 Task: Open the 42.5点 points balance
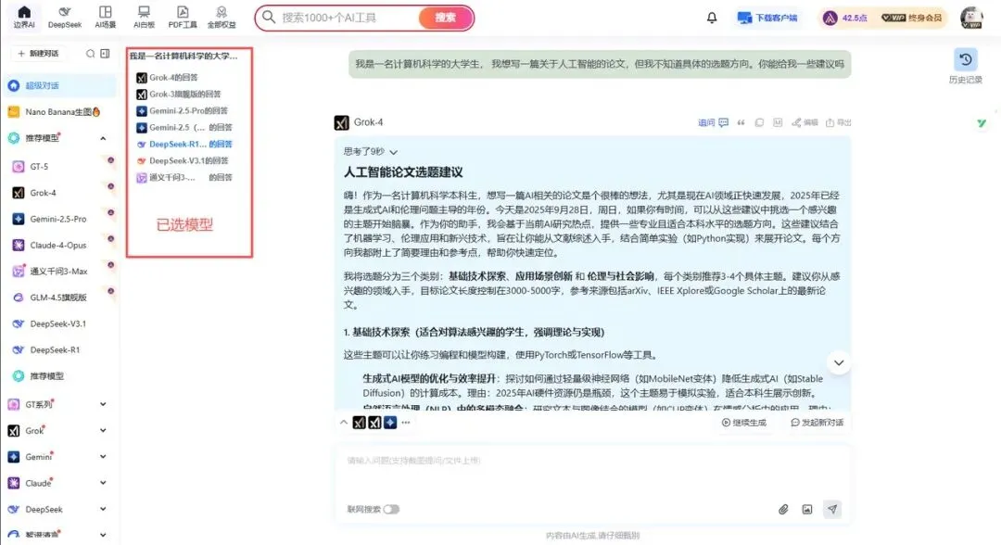point(845,18)
